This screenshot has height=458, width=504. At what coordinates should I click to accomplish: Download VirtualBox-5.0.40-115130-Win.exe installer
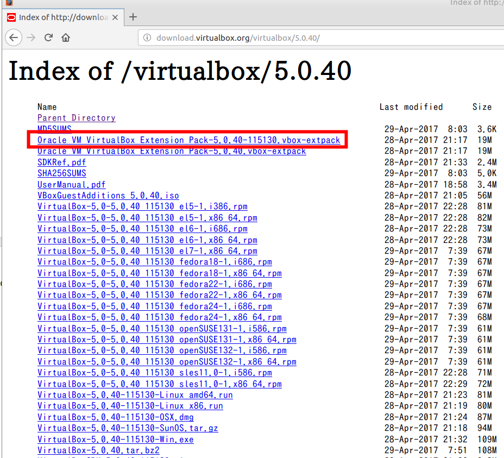point(115,440)
